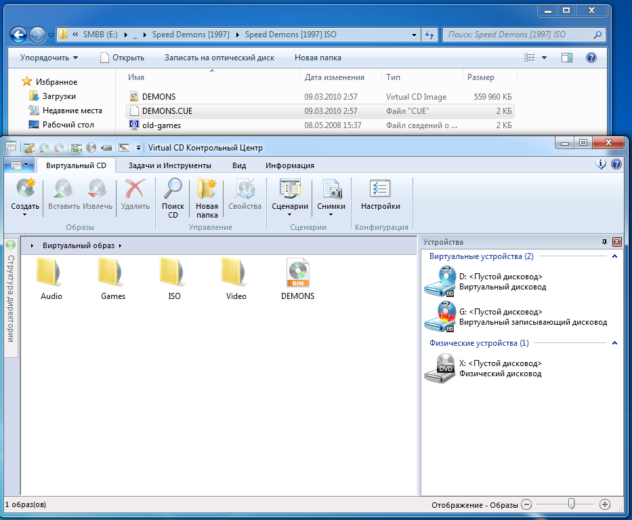
Task: Click the Удалить red X icon
Action: point(135,188)
